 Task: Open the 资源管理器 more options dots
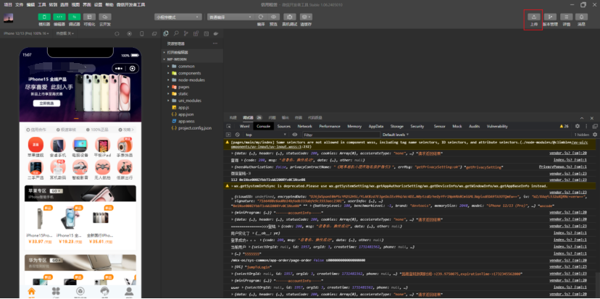(x=215, y=43)
